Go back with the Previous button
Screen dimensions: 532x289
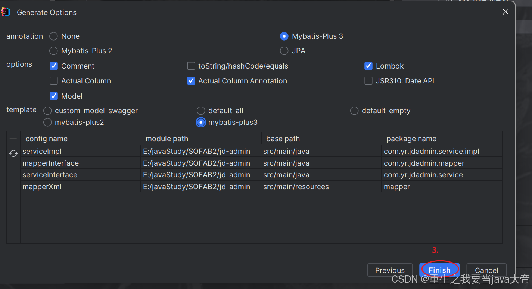coord(390,270)
